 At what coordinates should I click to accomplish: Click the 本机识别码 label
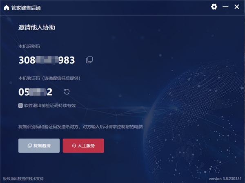point(29,46)
